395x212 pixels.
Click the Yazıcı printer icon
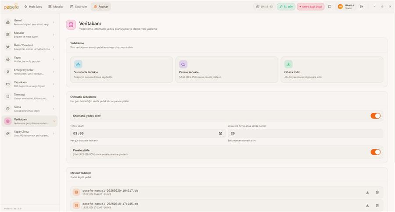pos(8,59)
